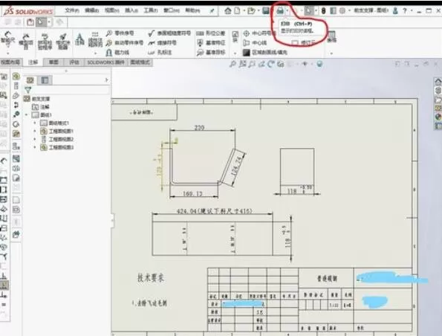442x336 pixels.
Task: Click the Tables (表格) tool
Action: 331,36
